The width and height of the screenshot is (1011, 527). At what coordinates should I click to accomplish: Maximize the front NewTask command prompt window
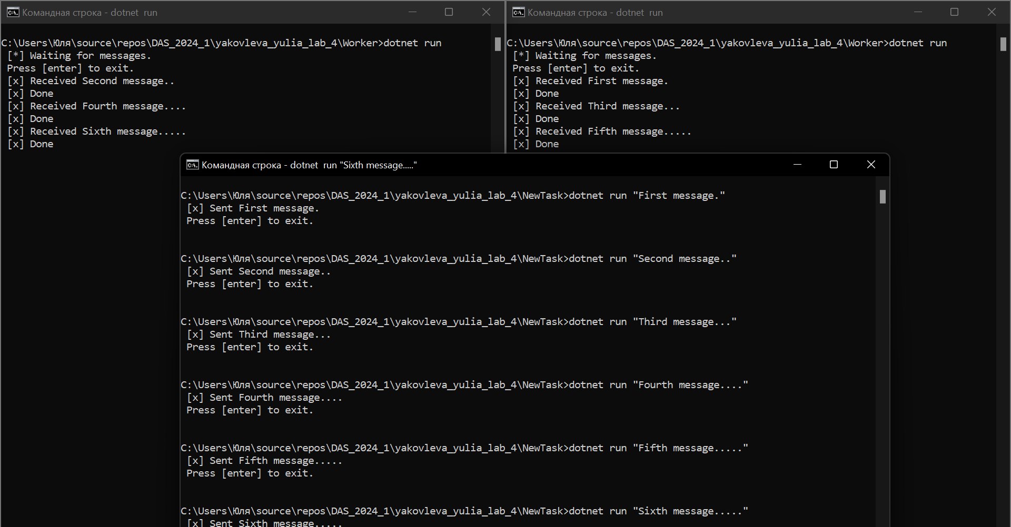[x=834, y=165]
